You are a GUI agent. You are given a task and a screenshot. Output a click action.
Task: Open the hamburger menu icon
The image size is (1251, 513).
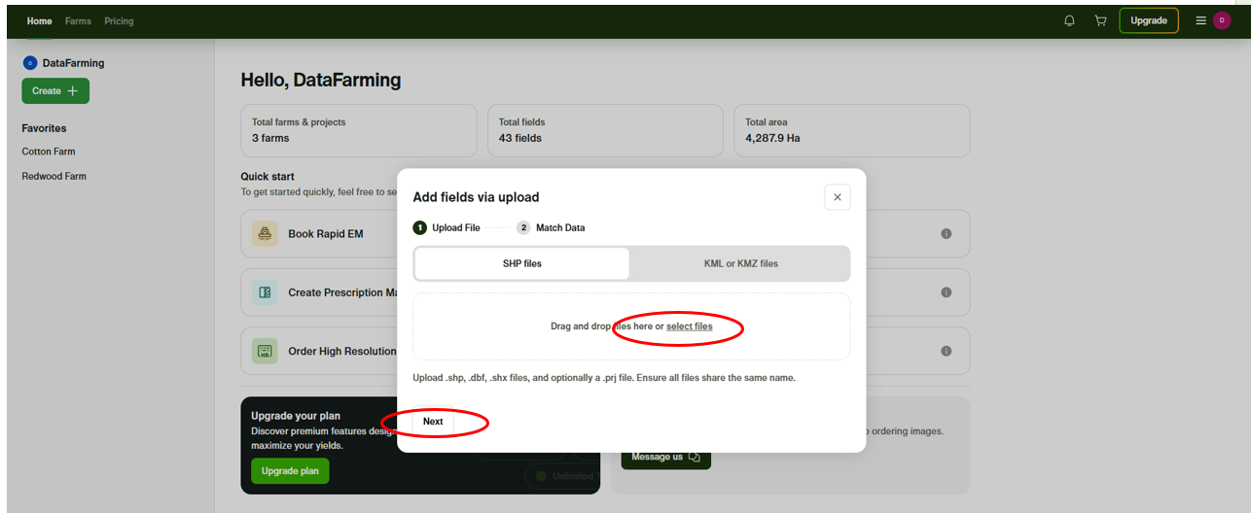tap(1201, 20)
